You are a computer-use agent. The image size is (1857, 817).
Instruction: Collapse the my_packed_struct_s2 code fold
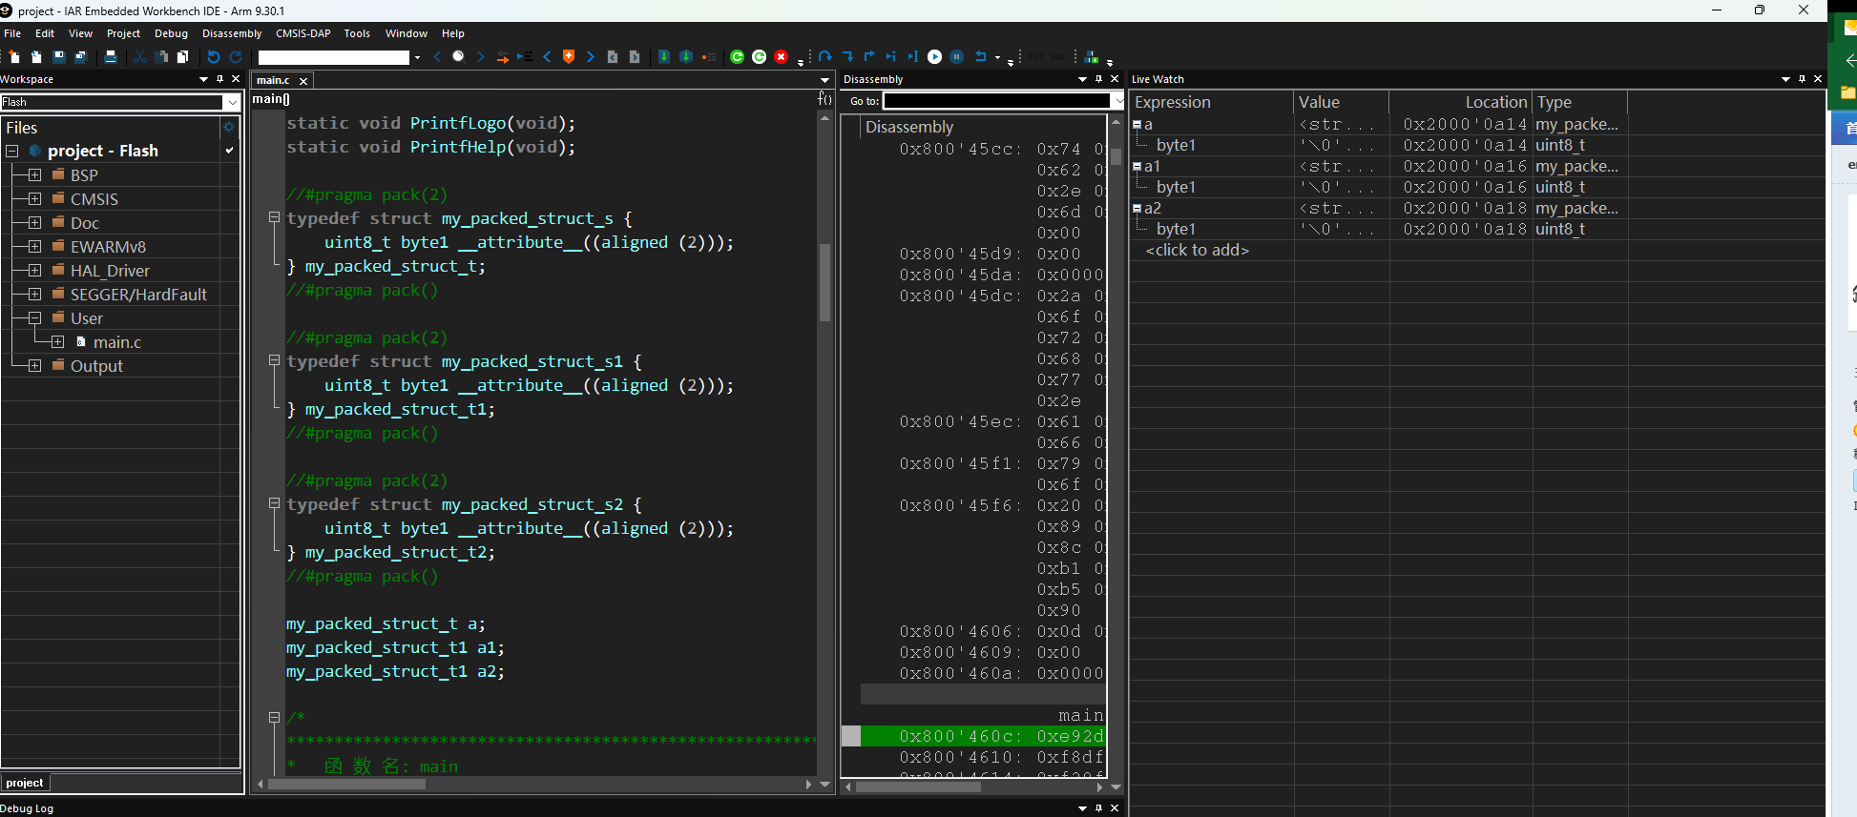[x=274, y=503]
